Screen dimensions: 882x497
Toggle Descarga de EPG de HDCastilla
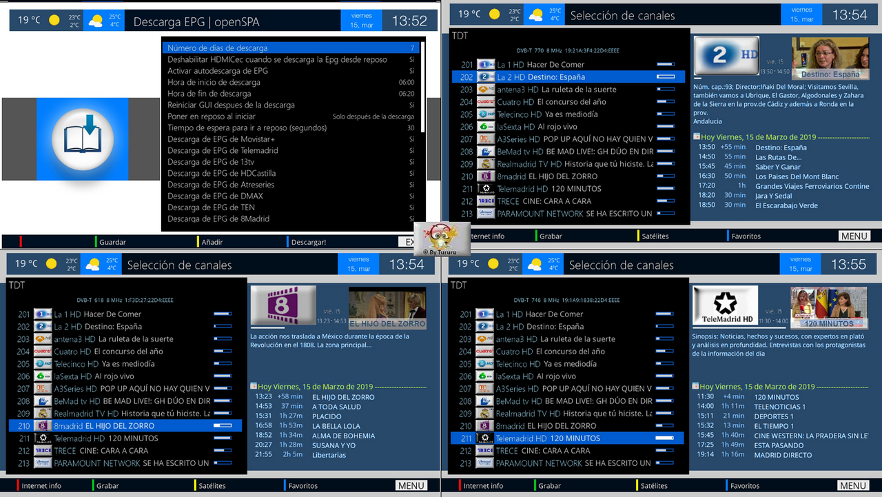pos(291,173)
